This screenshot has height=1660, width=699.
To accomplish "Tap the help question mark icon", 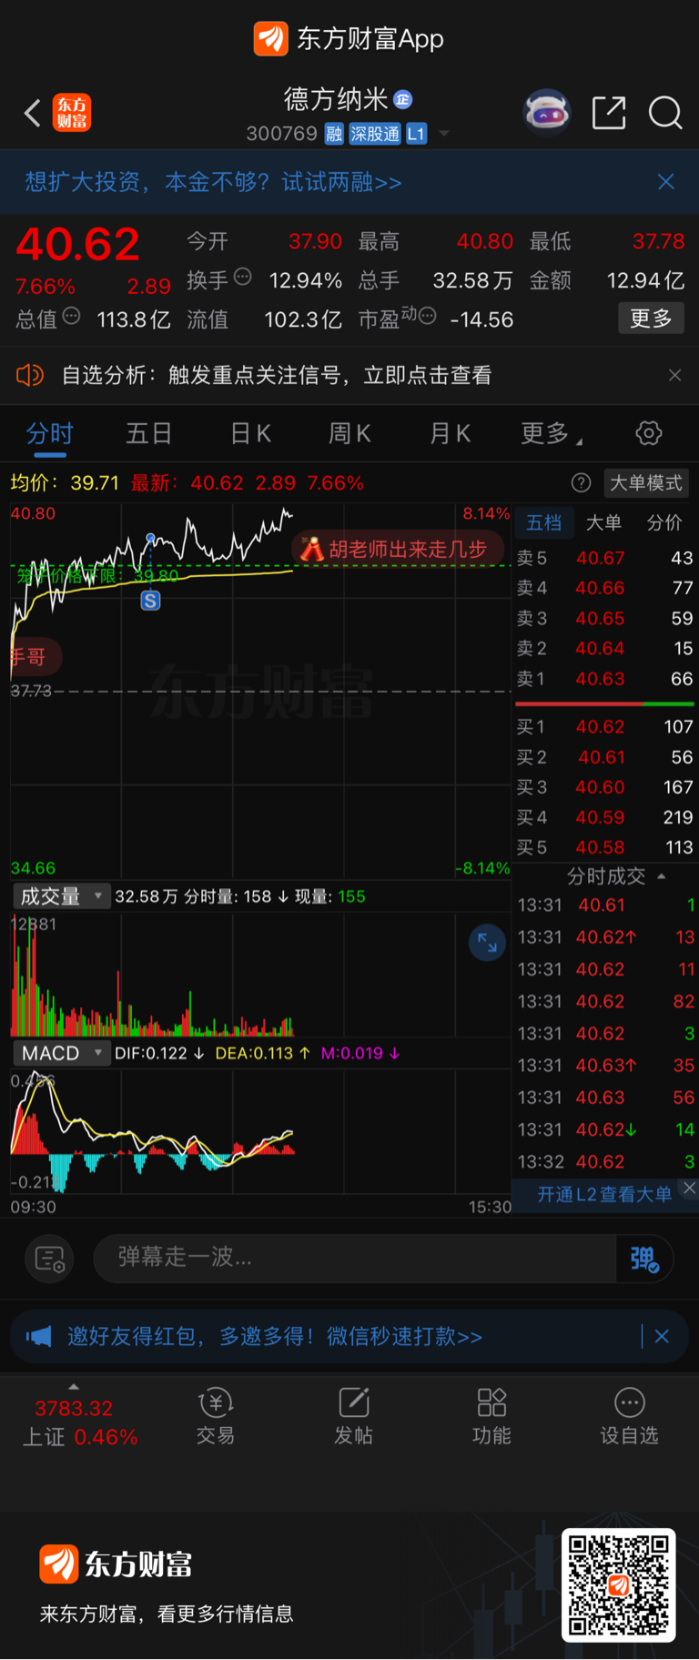I will pyautogui.click(x=581, y=483).
